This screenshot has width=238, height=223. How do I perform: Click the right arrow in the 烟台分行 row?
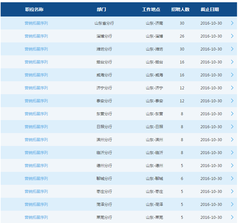(232, 62)
